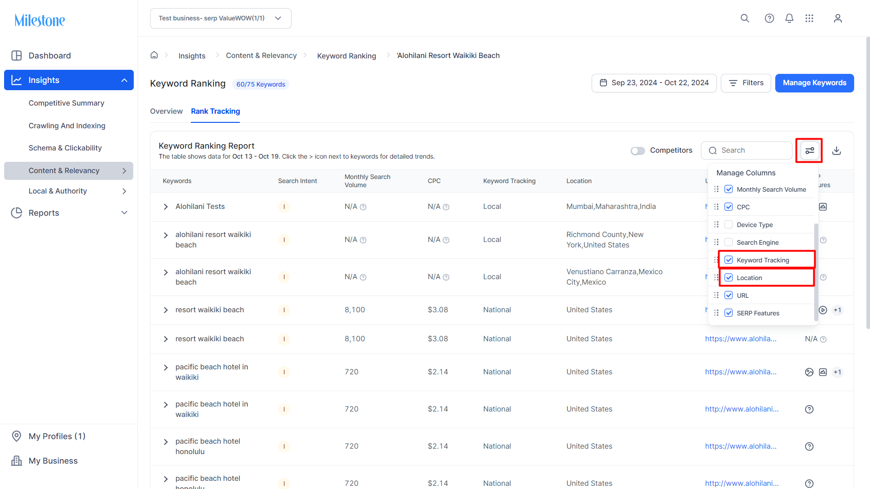
Task: Go to home via breadcrumb house icon
Action: pos(154,55)
